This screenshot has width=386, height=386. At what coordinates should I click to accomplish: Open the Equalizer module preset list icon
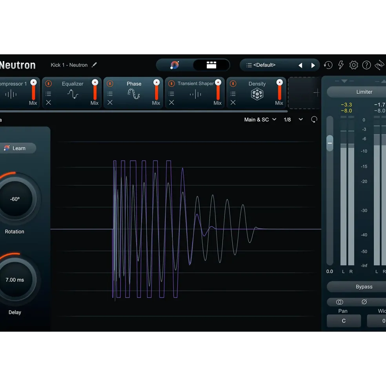point(48,94)
